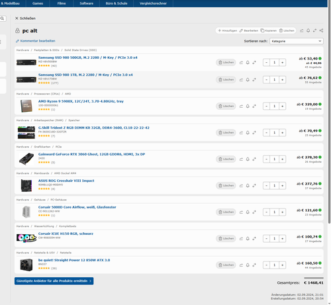Viewport: 331px width, 305px height.
Task: Open price history for Gainward RTX 3060 Ghost
Action: (x=241, y=159)
